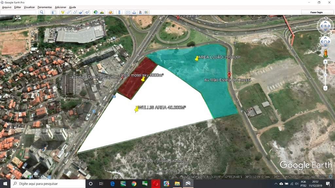This screenshot has height=188, width=335.
Task: Launch Google Chrome from taskbar
Action: pos(134,183)
